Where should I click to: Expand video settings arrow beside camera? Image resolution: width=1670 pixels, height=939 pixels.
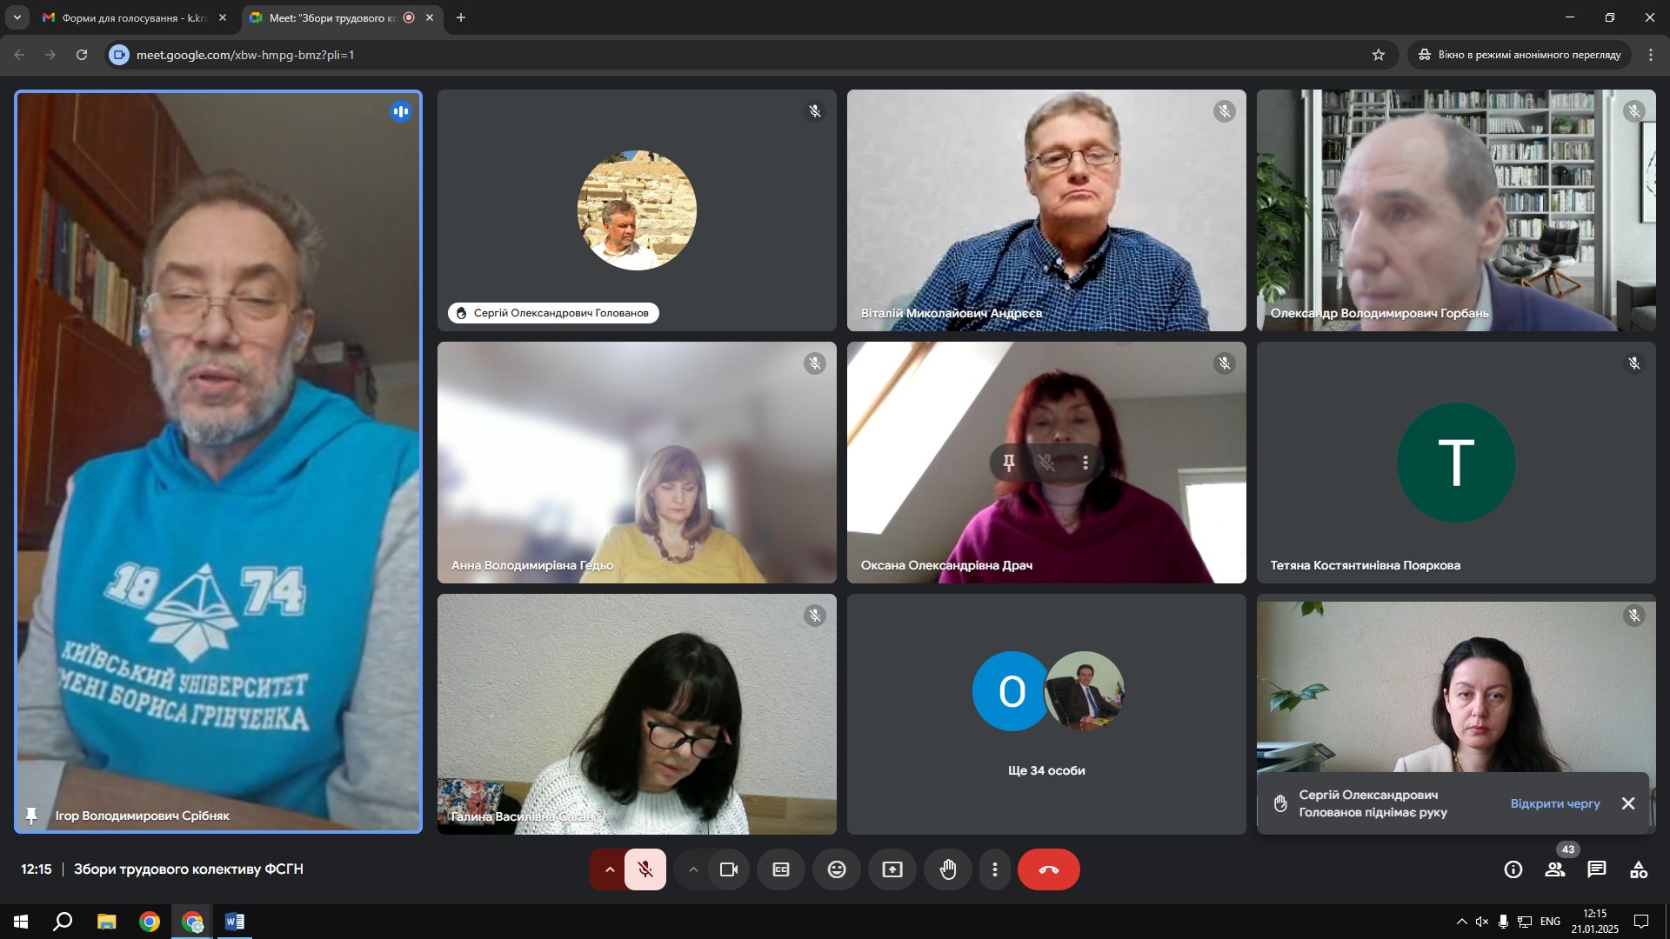pos(693,869)
